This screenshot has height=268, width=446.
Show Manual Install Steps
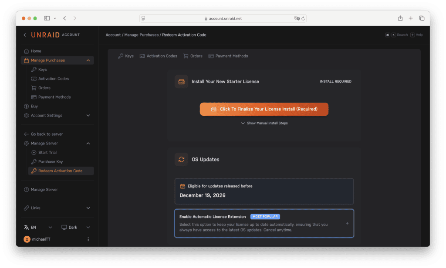click(x=264, y=123)
